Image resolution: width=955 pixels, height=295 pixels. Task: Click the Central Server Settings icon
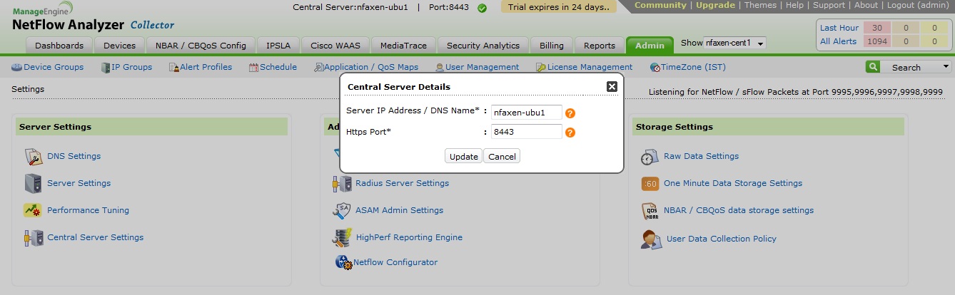[x=33, y=237]
